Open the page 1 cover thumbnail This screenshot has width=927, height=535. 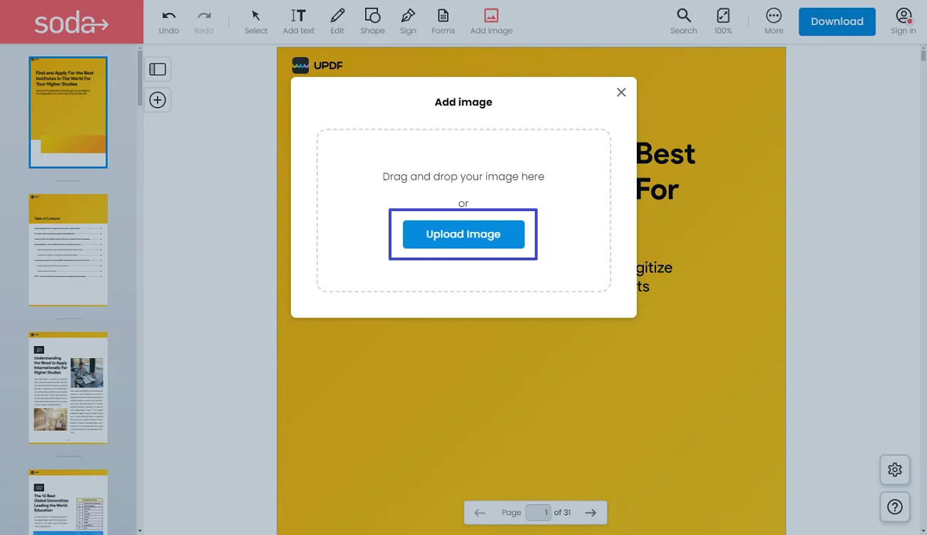point(68,113)
